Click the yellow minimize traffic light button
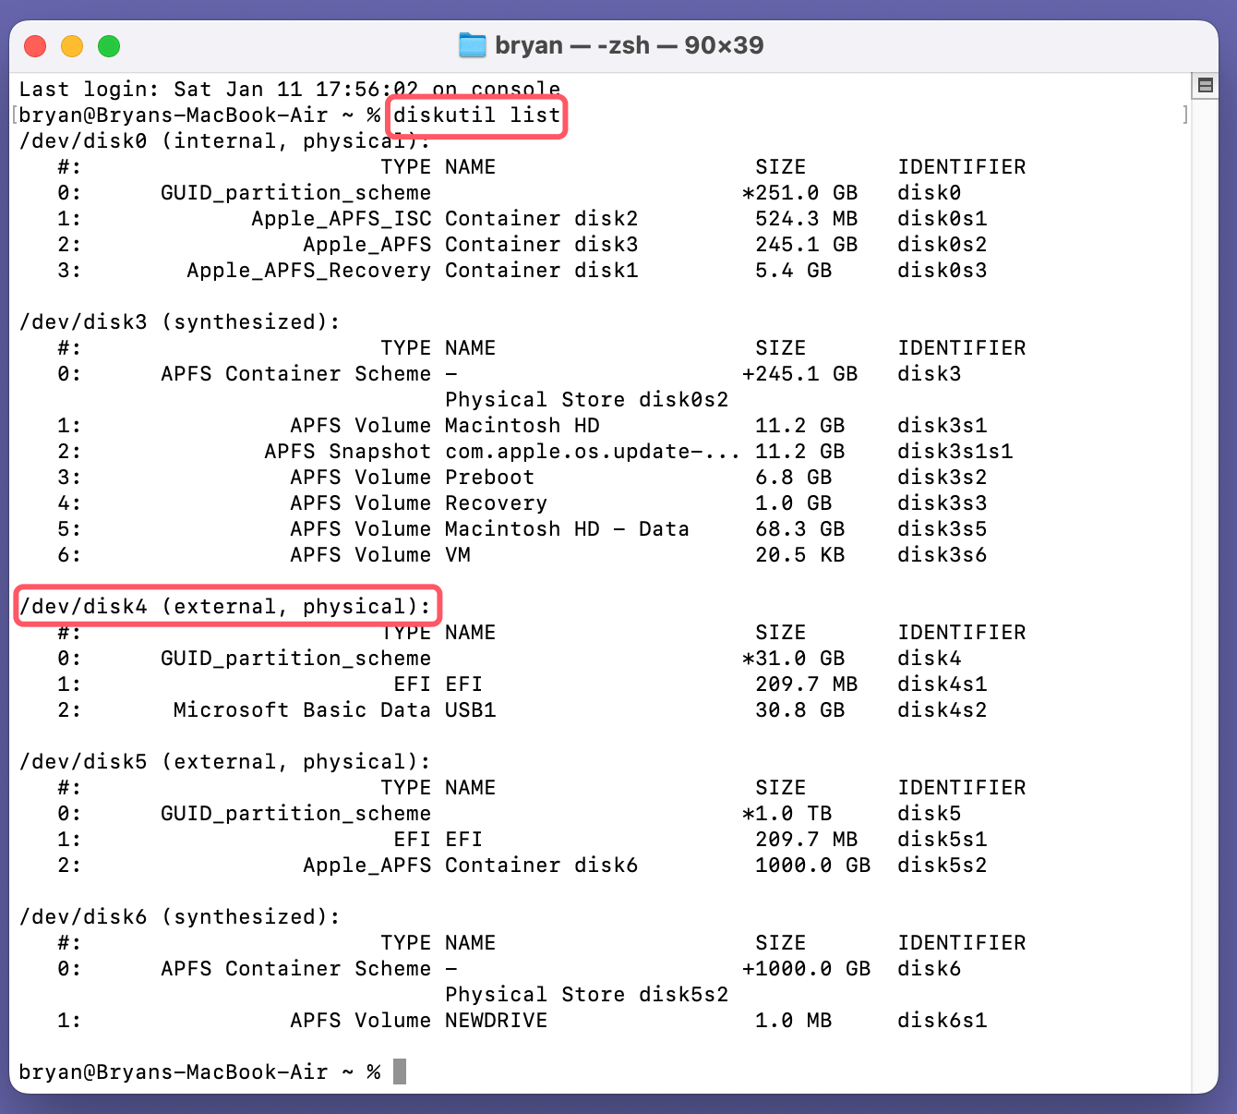The image size is (1237, 1114). pyautogui.click(x=71, y=45)
